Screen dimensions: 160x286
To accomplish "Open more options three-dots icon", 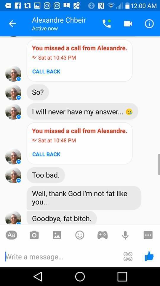I will [148, 235].
